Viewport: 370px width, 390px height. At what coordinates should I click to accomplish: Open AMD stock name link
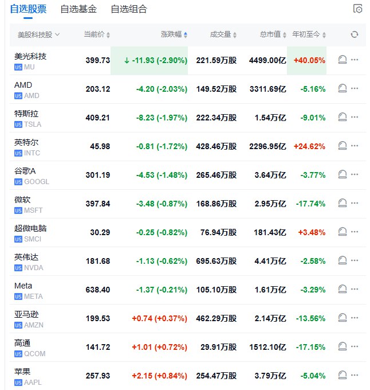click(x=23, y=85)
